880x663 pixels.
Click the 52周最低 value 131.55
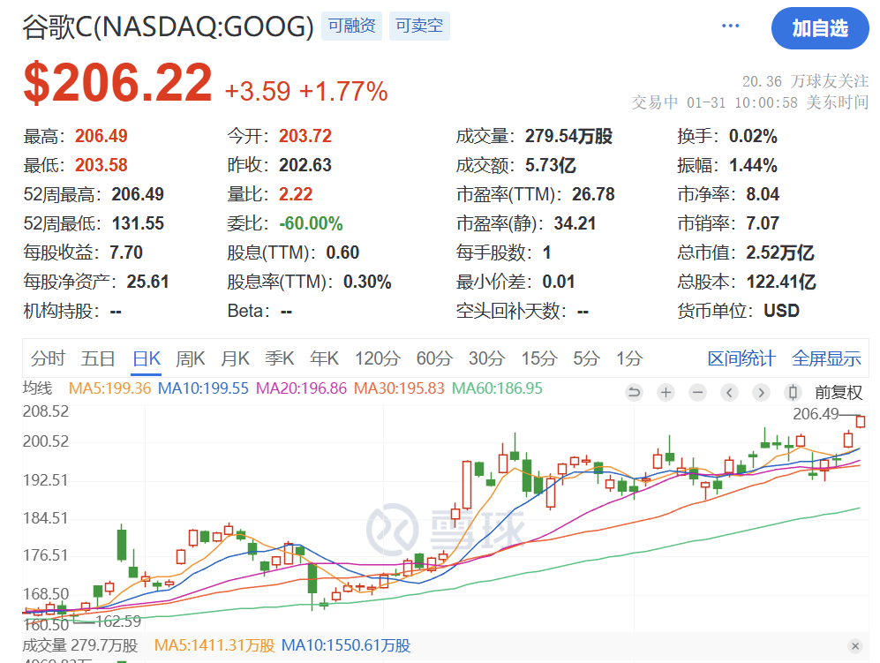click(x=138, y=223)
